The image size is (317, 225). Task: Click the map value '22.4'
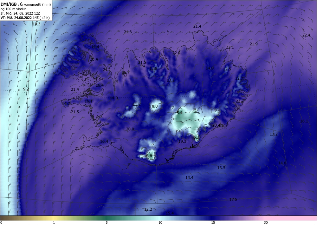[x=306, y=35]
